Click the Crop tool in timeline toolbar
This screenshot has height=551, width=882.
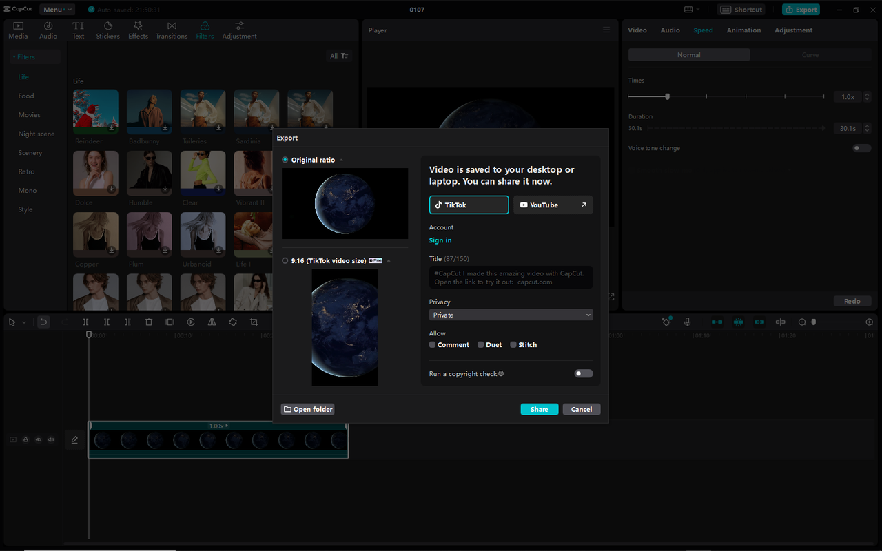254,321
